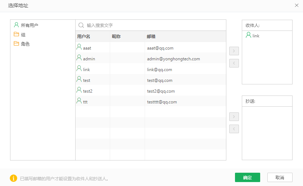Click the user icon beside ttt
The width and height of the screenshot is (303, 186).
(79, 101)
